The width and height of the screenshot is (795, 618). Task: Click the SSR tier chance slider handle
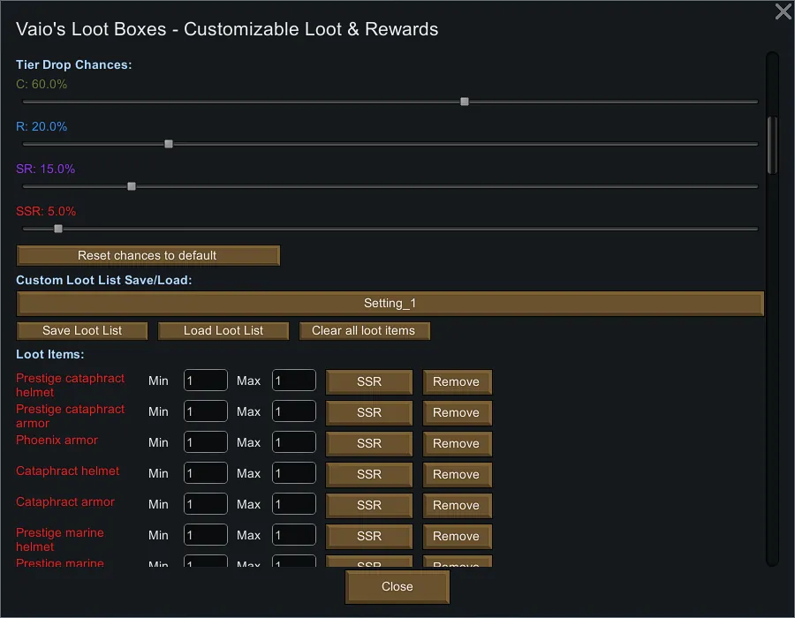point(58,229)
